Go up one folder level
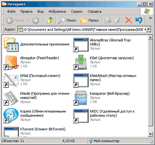This screenshot has height=145, width=155. (x=50, y=20)
